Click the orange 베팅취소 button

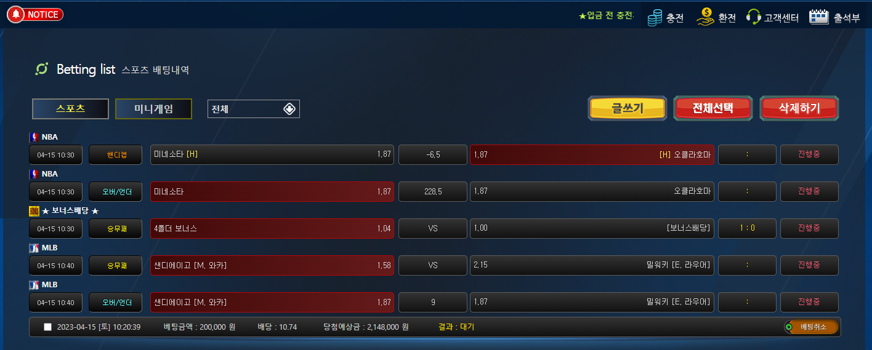click(x=811, y=327)
